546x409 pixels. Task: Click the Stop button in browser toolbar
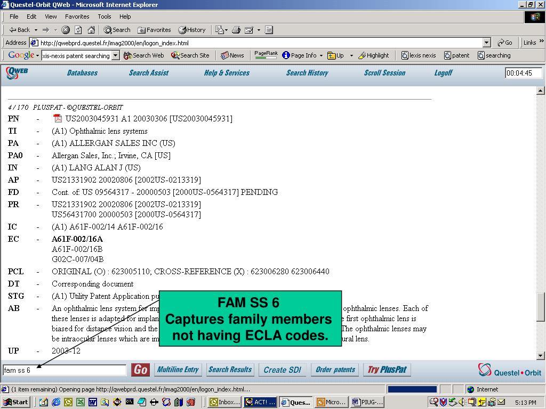66,30
